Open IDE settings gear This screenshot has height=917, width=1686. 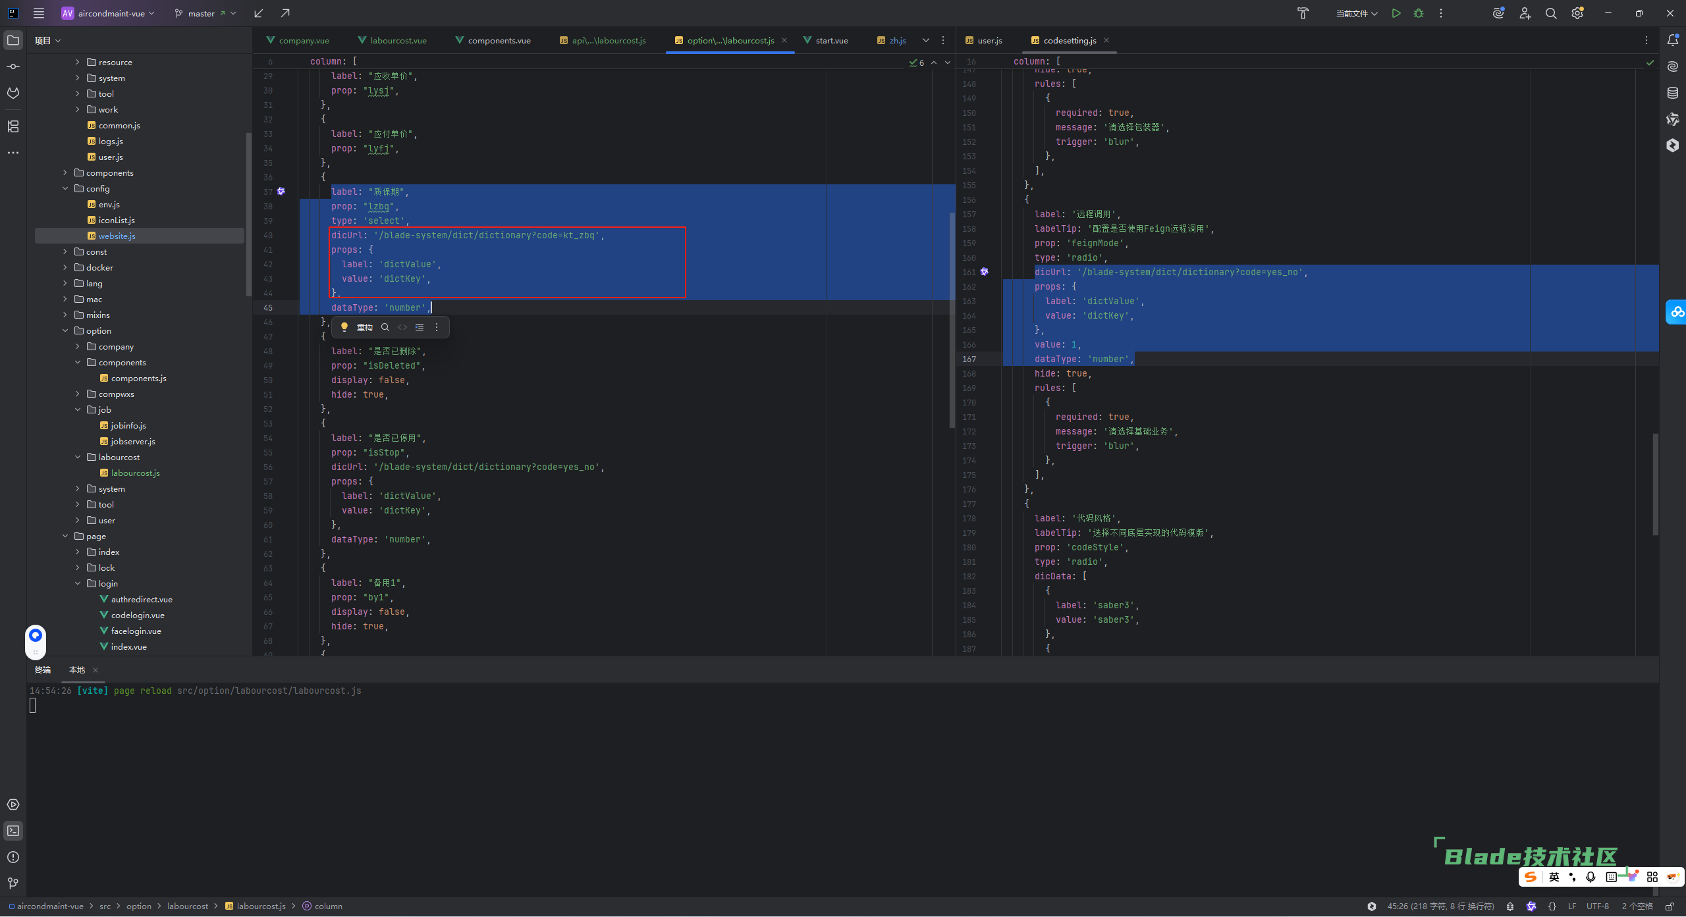1577,13
